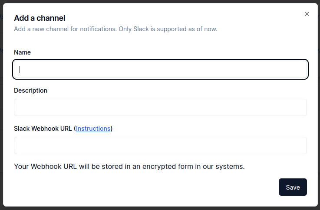Select the Slack Webhook URL field
320x210 pixels.
click(160, 145)
